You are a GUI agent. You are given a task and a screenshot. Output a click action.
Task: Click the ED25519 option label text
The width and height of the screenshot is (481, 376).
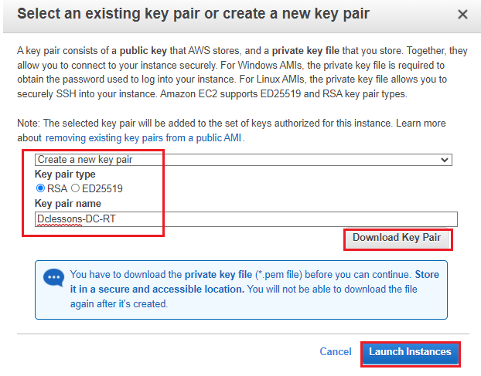(x=102, y=188)
